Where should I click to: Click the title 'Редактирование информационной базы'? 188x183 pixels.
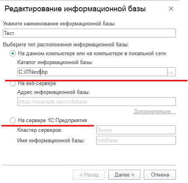coord(75,9)
